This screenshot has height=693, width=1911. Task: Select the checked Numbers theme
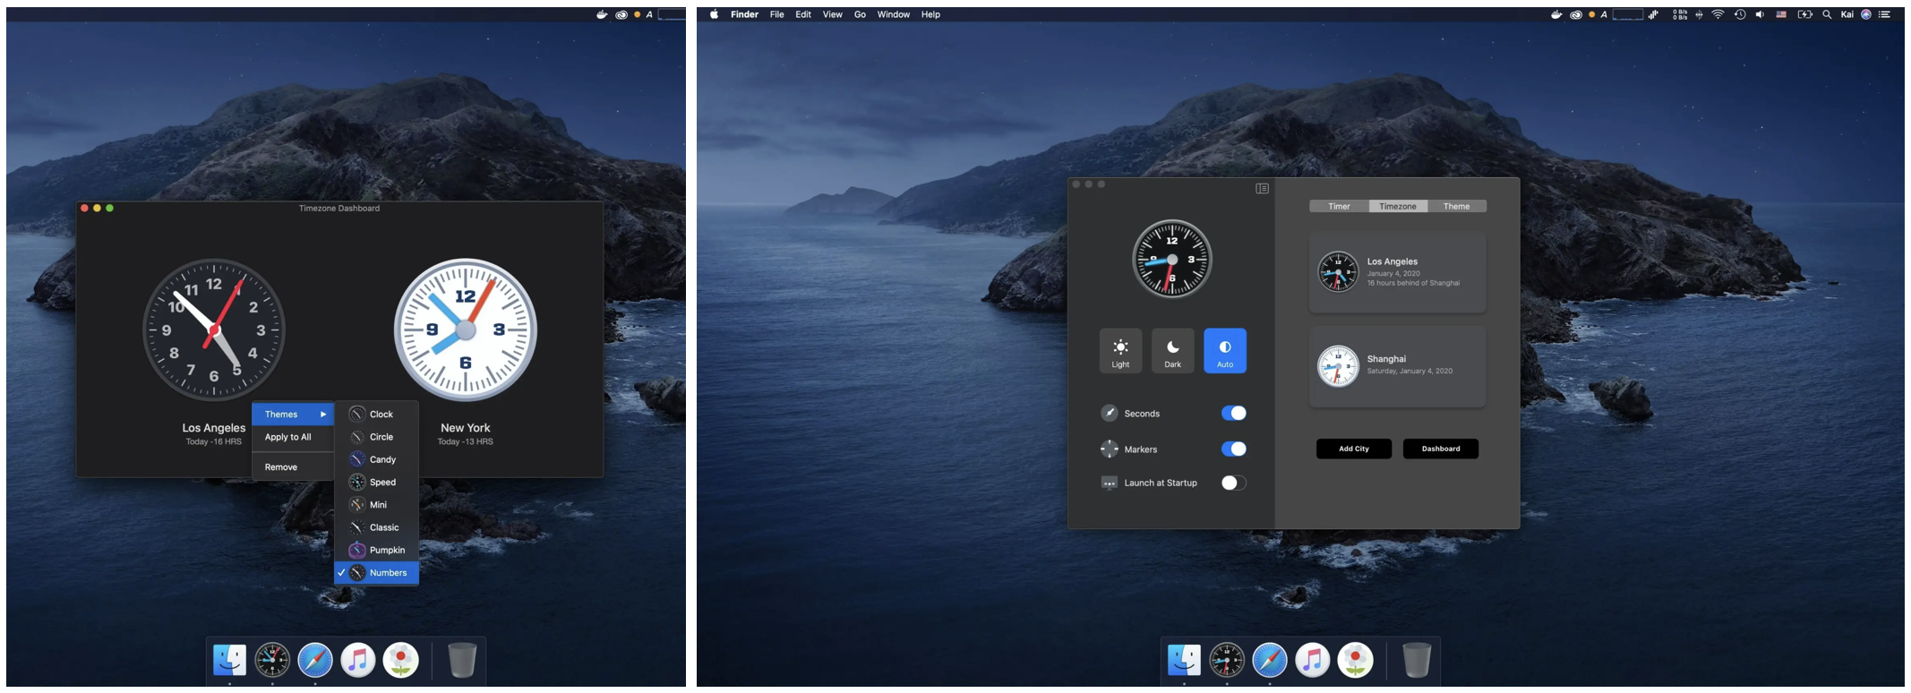376,572
